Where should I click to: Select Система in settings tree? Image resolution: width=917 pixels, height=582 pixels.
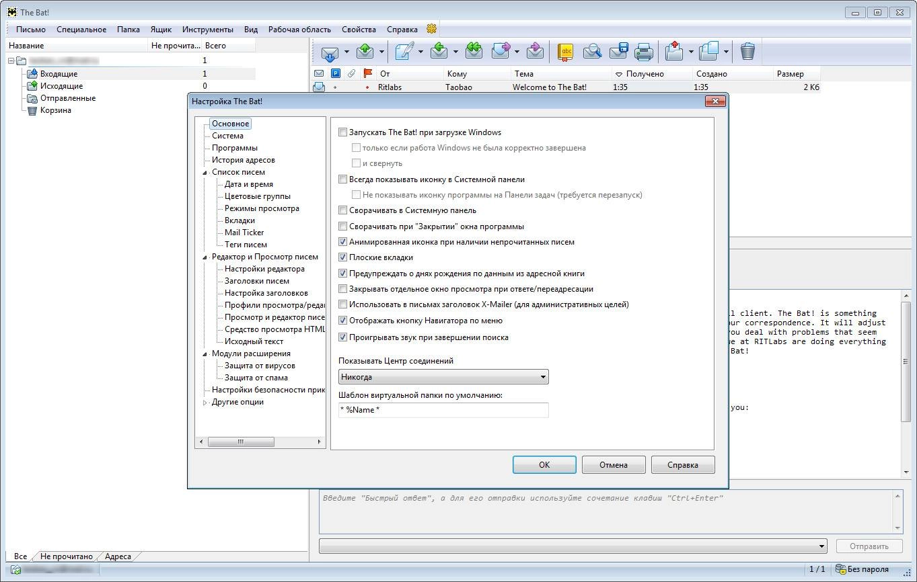point(227,136)
